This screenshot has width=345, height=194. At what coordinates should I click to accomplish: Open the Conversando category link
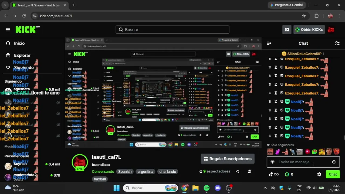click(103, 172)
